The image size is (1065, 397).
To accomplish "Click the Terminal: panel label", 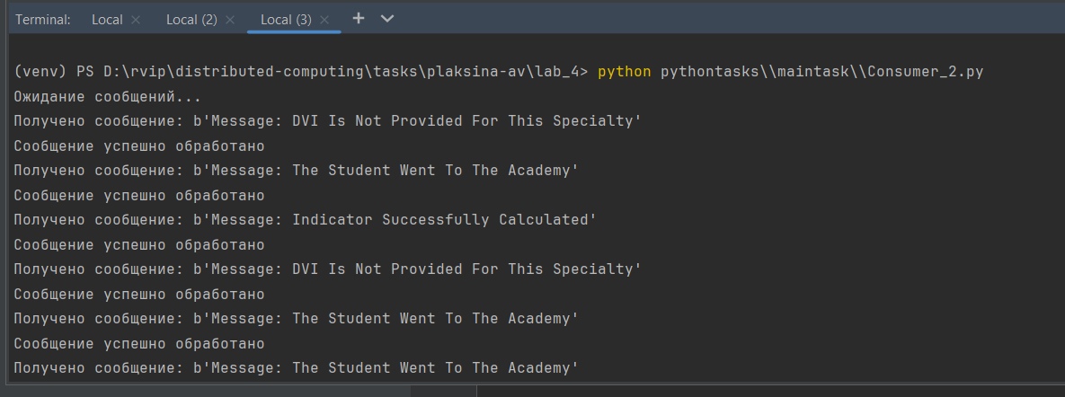I will click(x=43, y=19).
